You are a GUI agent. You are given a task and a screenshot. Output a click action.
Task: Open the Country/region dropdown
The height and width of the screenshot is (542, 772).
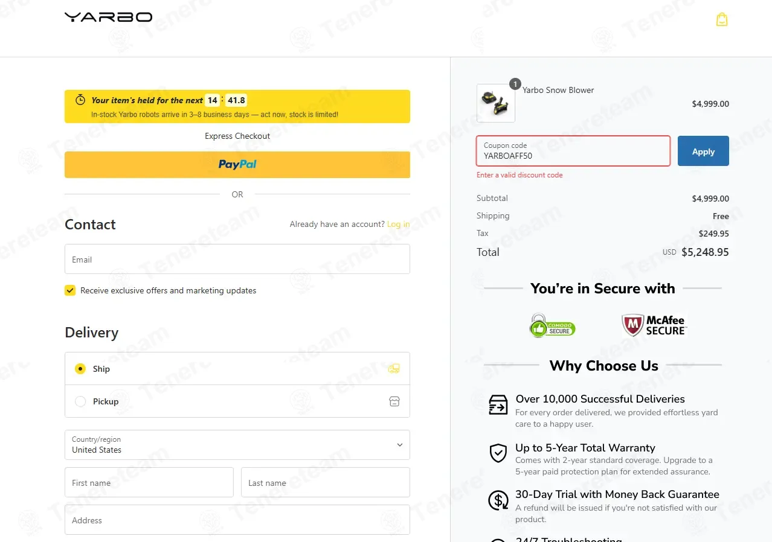click(x=237, y=445)
